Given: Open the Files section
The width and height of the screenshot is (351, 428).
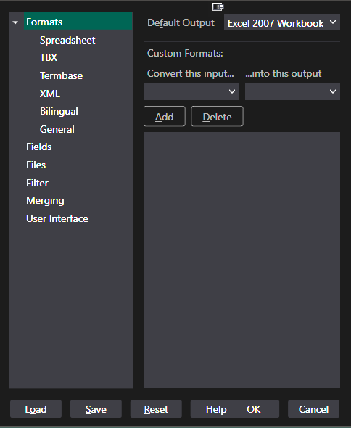Looking at the screenshot, I should pos(36,165).
